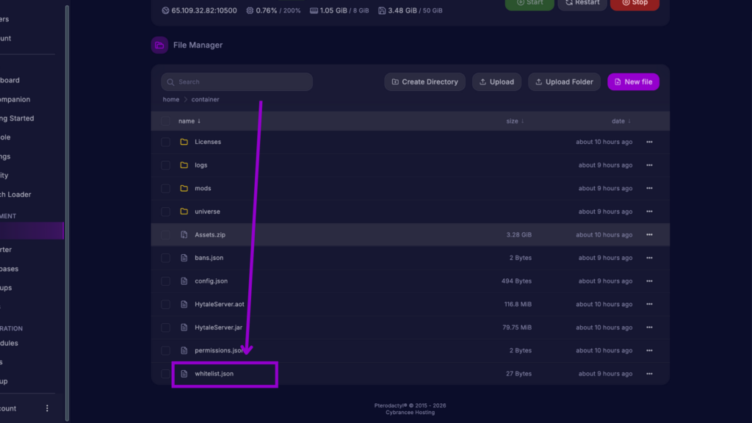Open three-dot menu for whitelist.json row
Image resolution: width=752 pixels, height=423 pixels.
[648, 374]
